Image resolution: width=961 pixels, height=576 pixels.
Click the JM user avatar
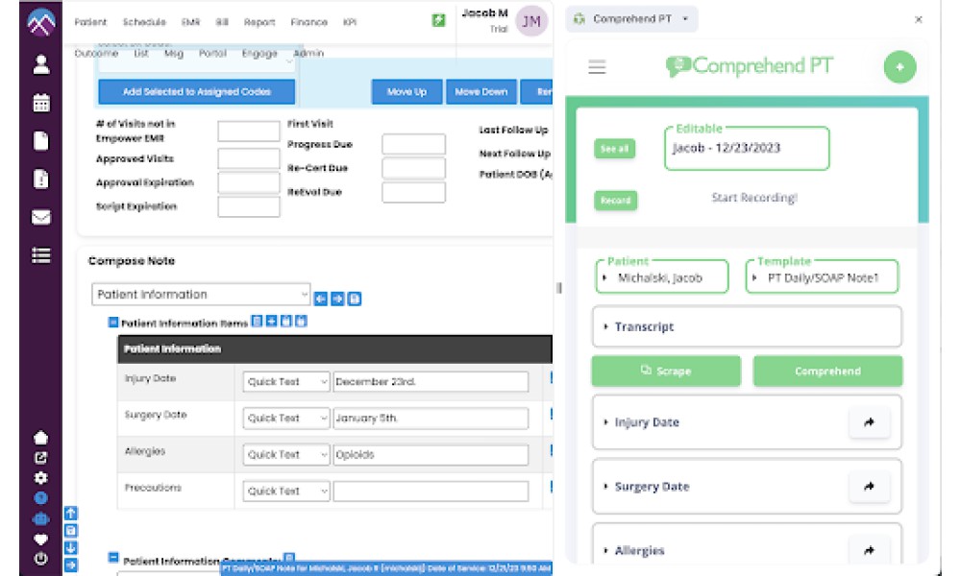[x=530, y=21]
